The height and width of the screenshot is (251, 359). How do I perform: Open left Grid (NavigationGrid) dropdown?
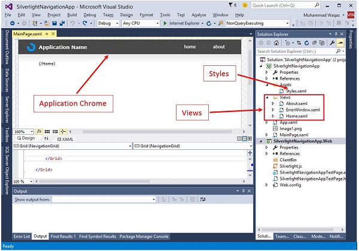point(72,146)
